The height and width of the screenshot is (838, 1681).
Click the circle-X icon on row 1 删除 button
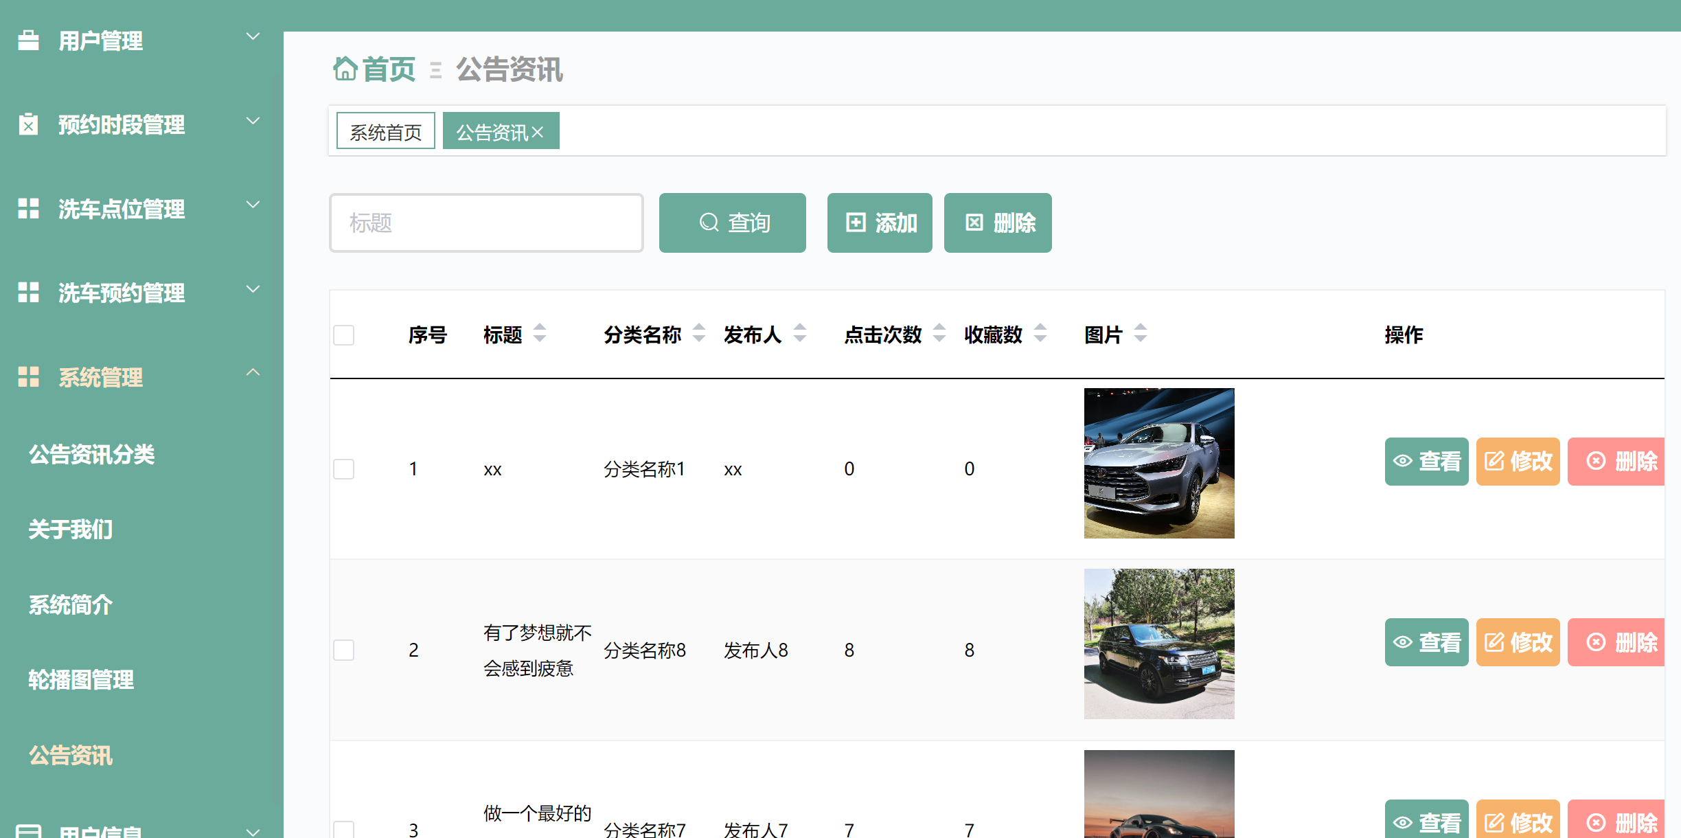[1596, 461]
